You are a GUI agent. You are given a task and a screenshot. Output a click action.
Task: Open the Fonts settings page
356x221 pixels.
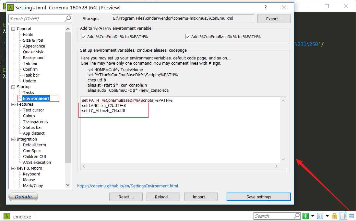(x=28, y=34)
